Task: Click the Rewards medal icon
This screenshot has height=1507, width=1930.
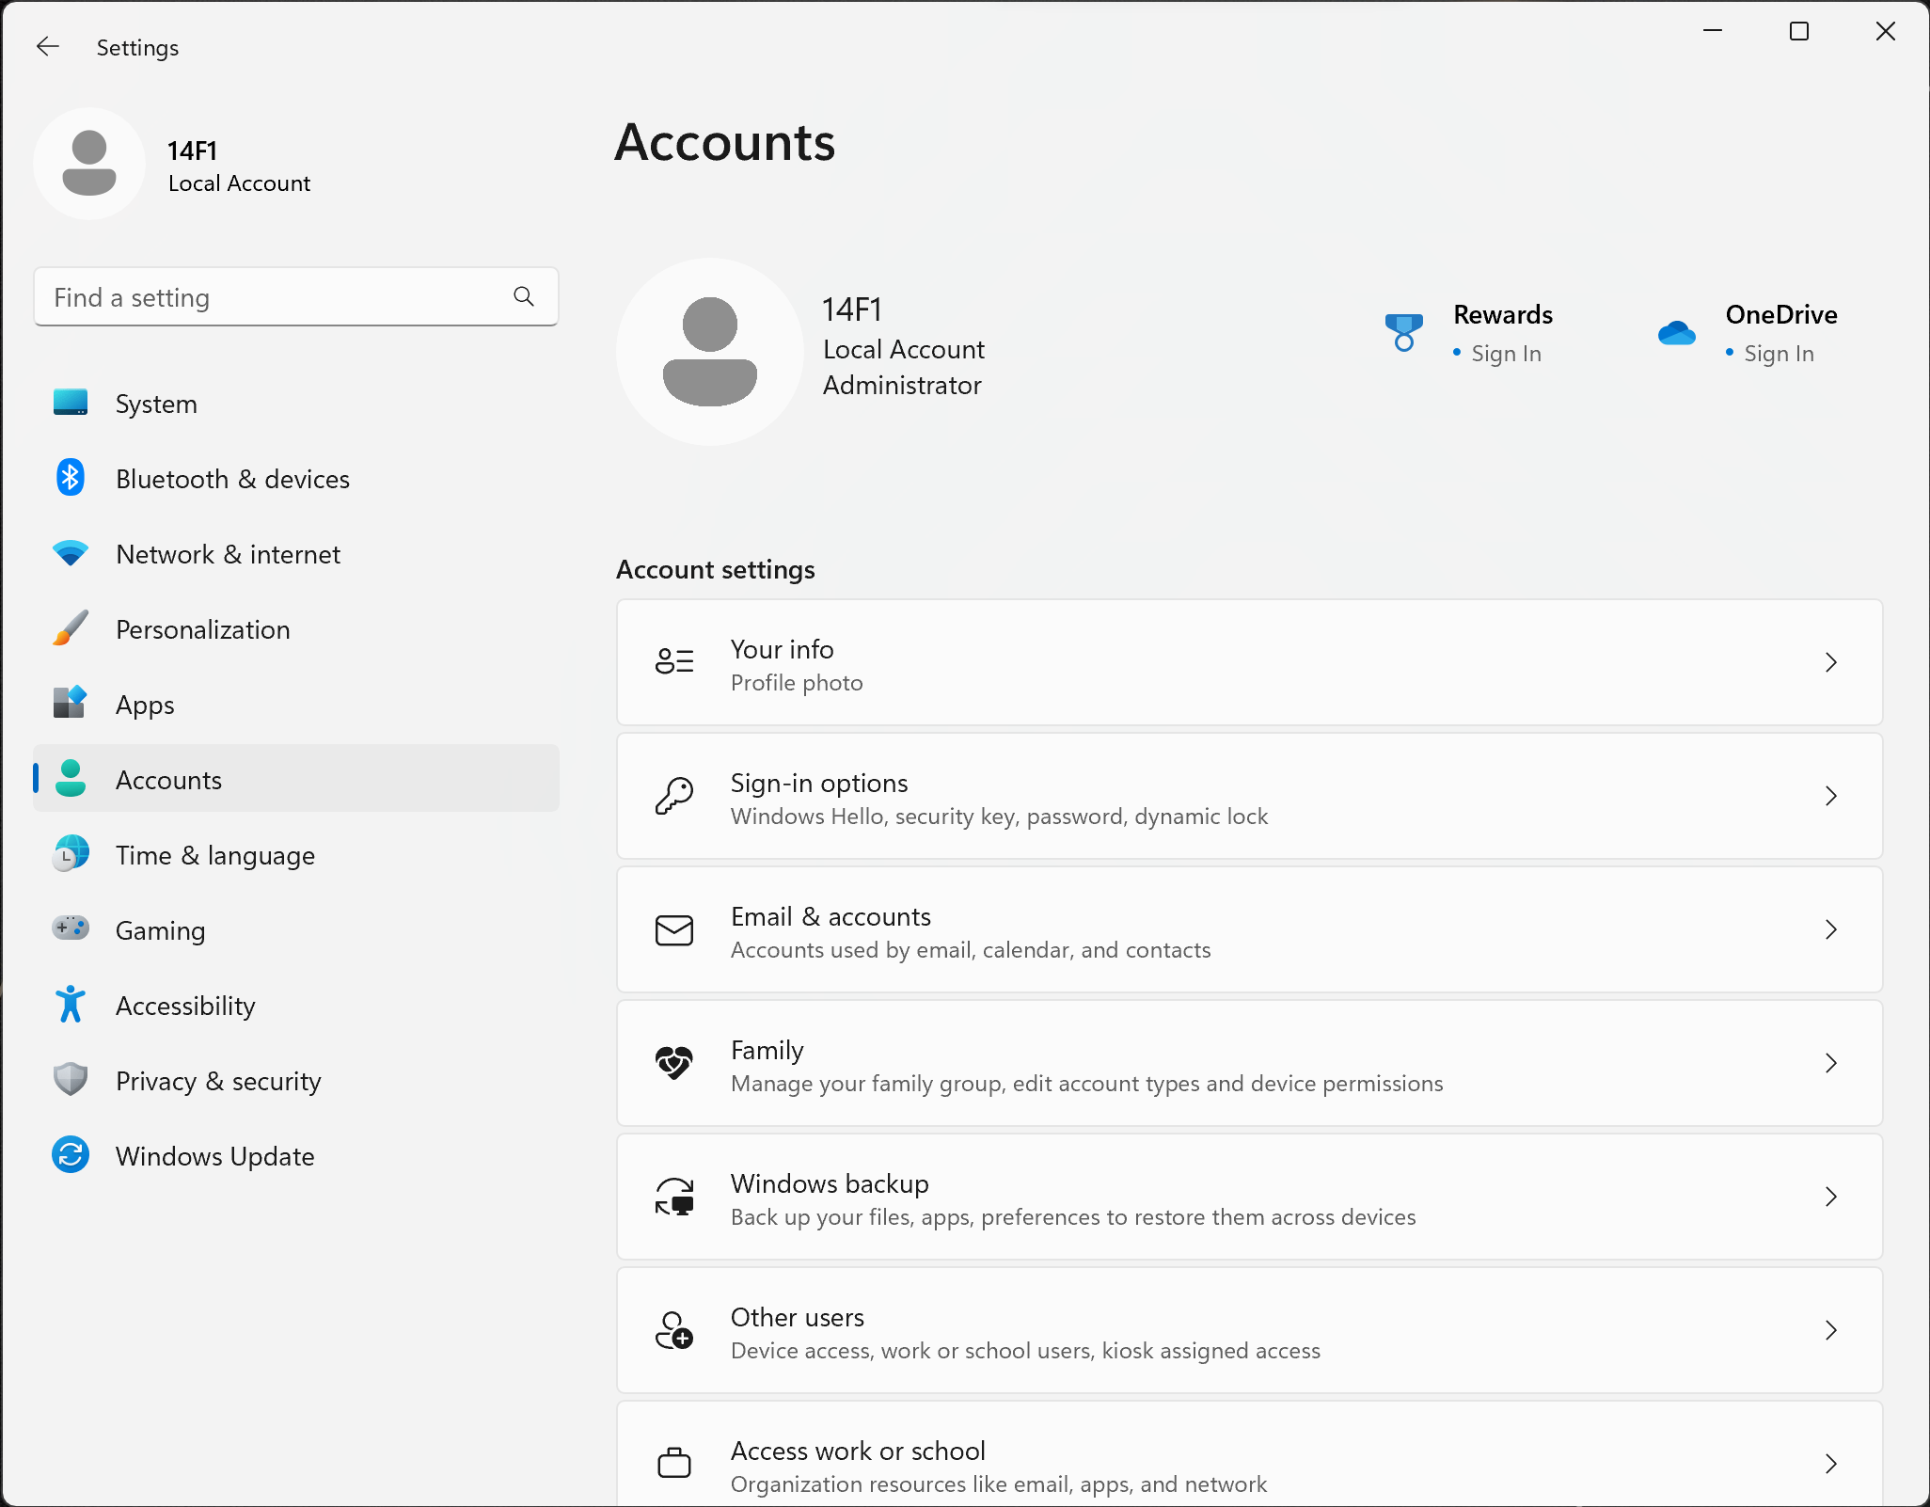Action: coord(1403,333)
